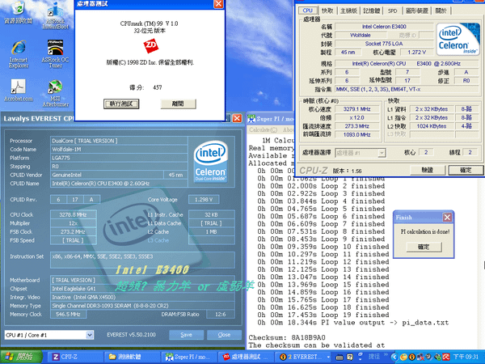485x364 pixels.
Task: Click the last red tray icon before the clock
Action: click(x=445, y=357)
